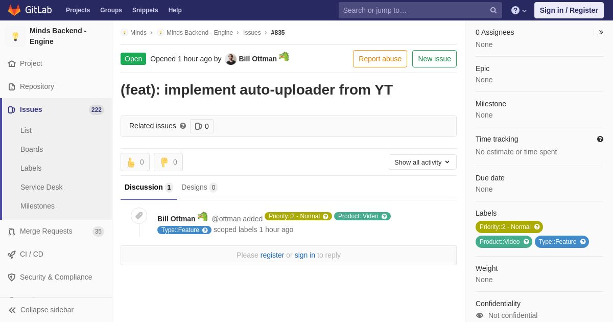Open Help in the top navigation
This screenshot has width=613, height=322.
[175, 10]
